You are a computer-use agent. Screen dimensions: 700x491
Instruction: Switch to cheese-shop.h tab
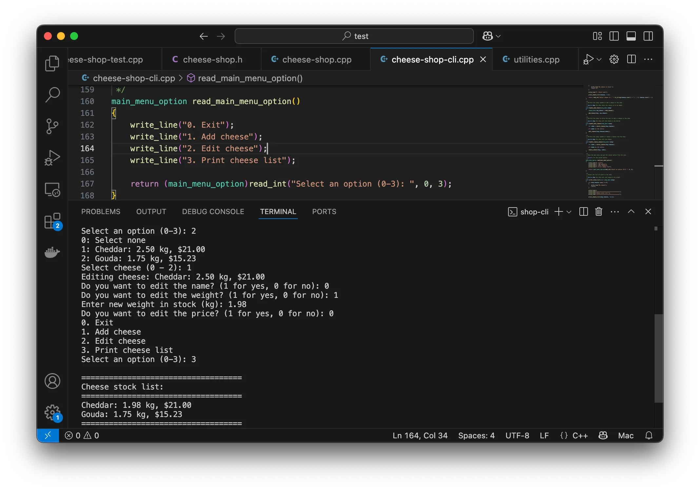click(211, 60)
